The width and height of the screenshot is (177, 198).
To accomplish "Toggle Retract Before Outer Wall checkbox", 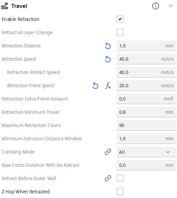I will (120, 178).
